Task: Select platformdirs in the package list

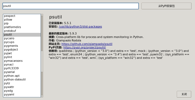Action: 22,27
